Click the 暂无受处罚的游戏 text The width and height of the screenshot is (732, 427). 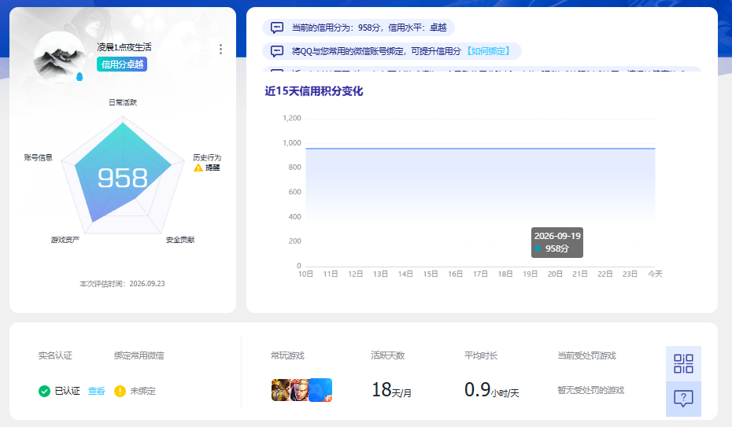click(590, 390)
